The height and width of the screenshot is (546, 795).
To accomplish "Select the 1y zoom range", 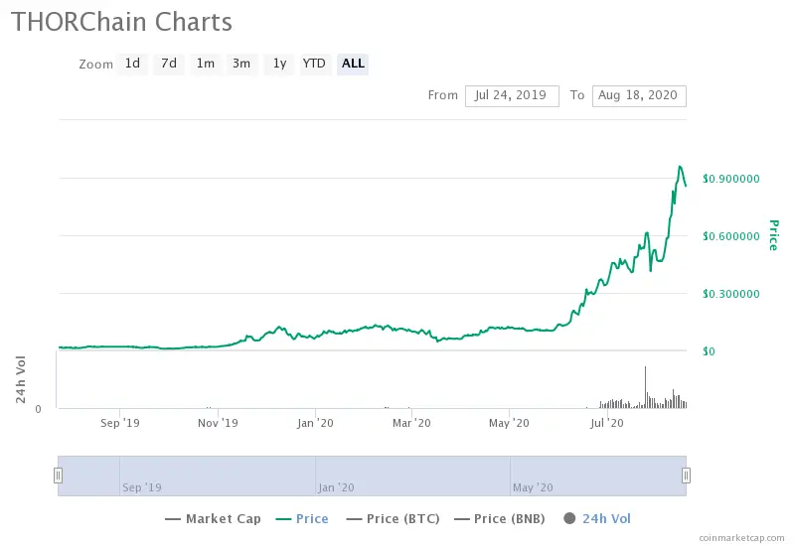I will [279, 64].
